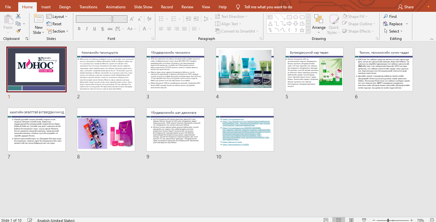Click the Increase Font Size icon
The height and width of the screenshot is (222, 436).
[x=132, y=19]
